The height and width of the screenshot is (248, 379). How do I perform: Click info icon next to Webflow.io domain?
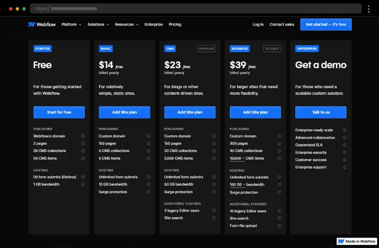point(83,136)
